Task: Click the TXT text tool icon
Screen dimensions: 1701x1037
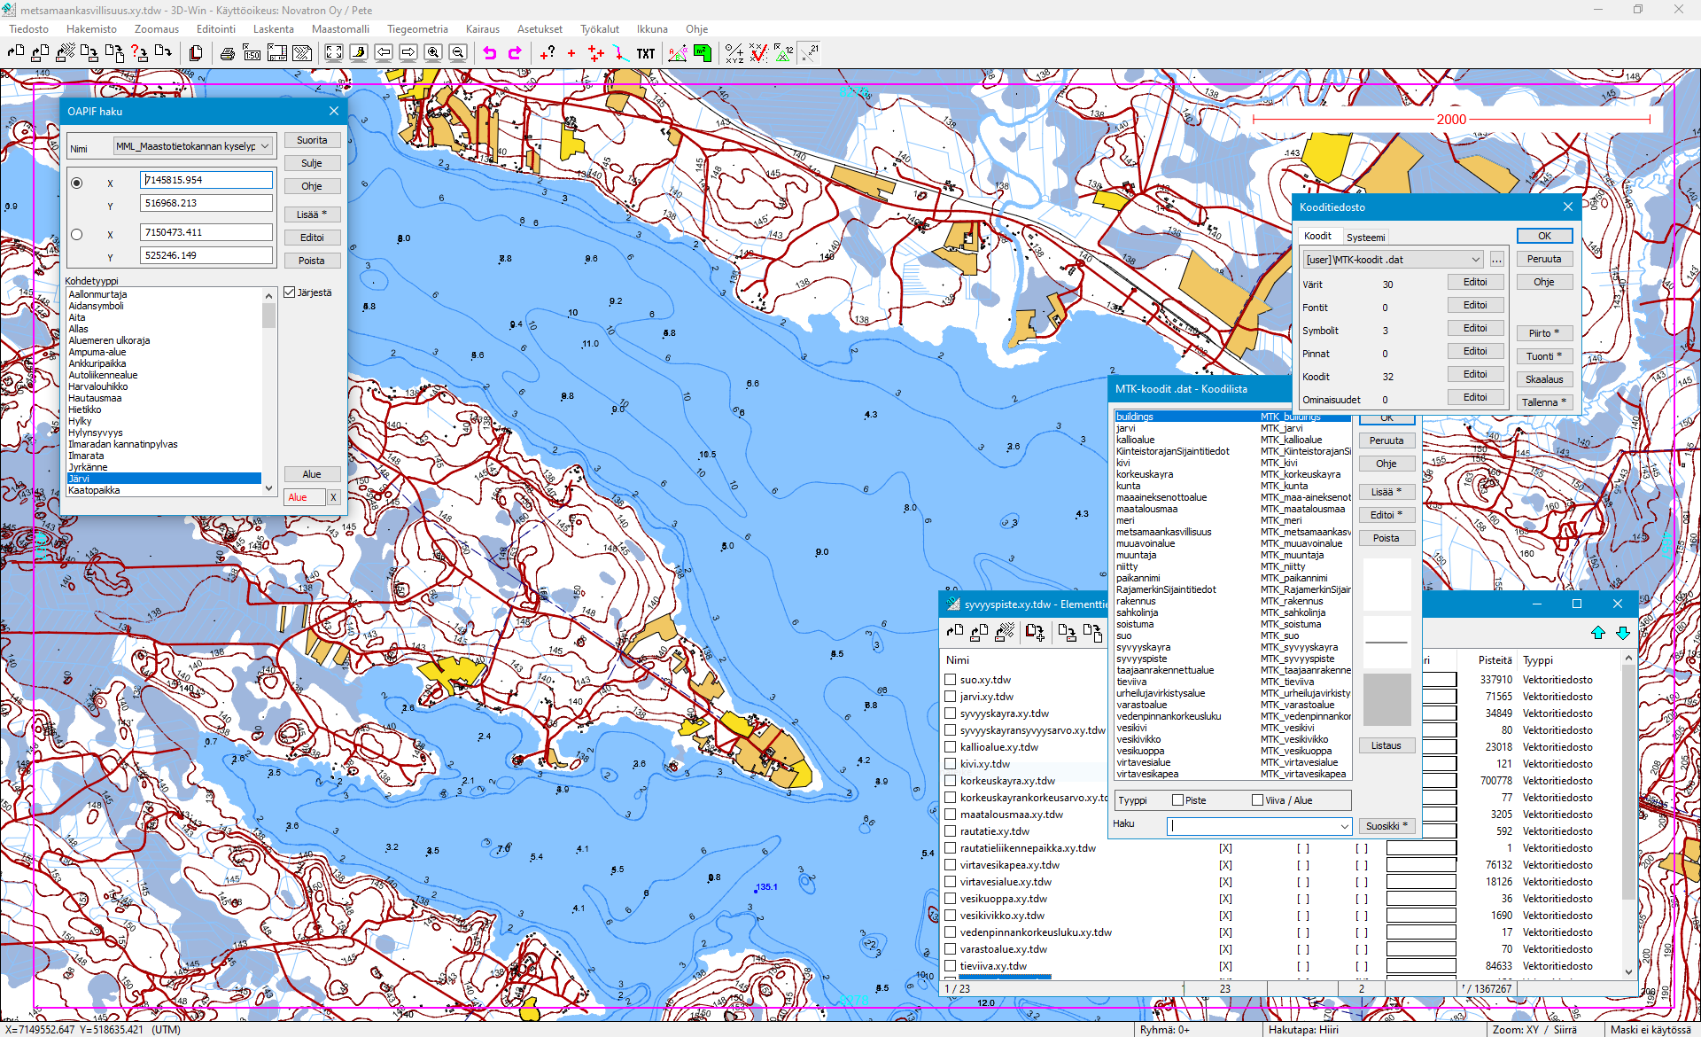Action: [646, 53]
